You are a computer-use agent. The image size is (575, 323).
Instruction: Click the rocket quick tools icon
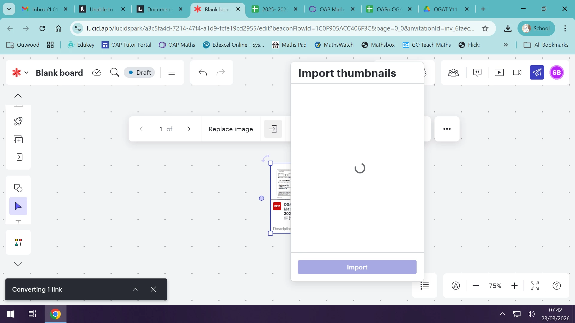pyautogui.click(x=18, y=121)
